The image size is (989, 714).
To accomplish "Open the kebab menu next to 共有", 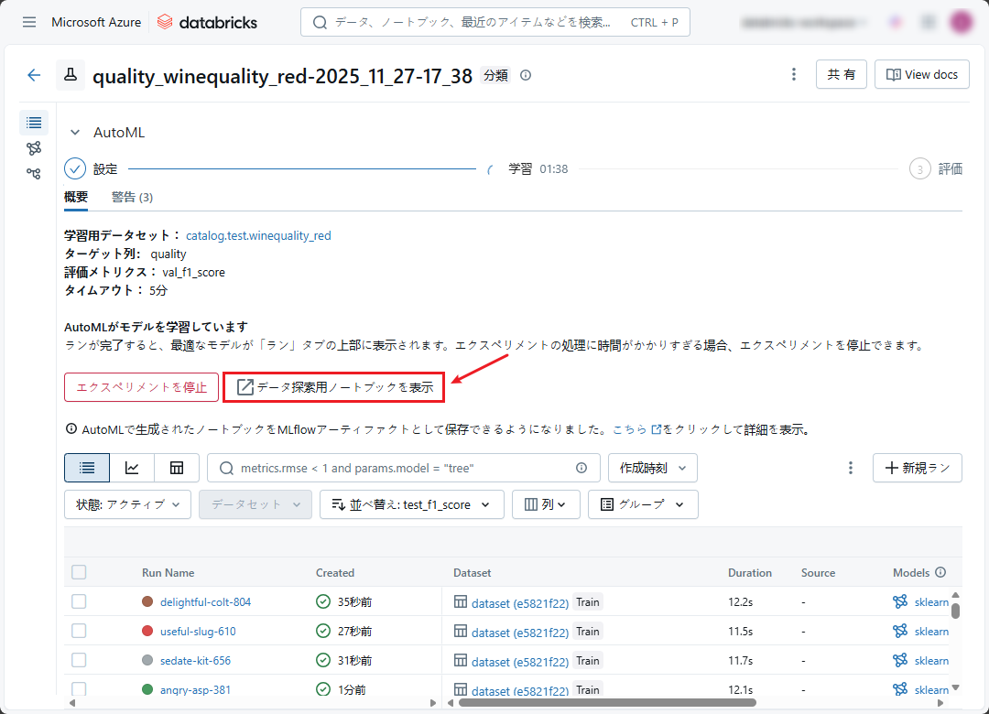I will 794,75.
